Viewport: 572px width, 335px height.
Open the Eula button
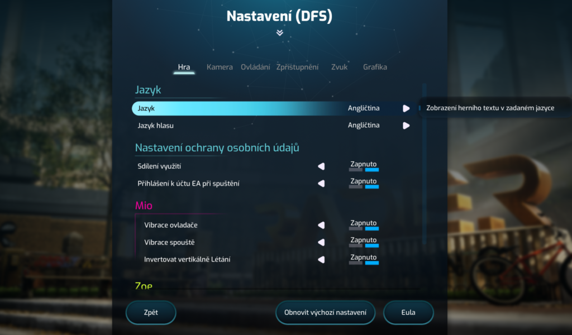[x=408, y=313]
